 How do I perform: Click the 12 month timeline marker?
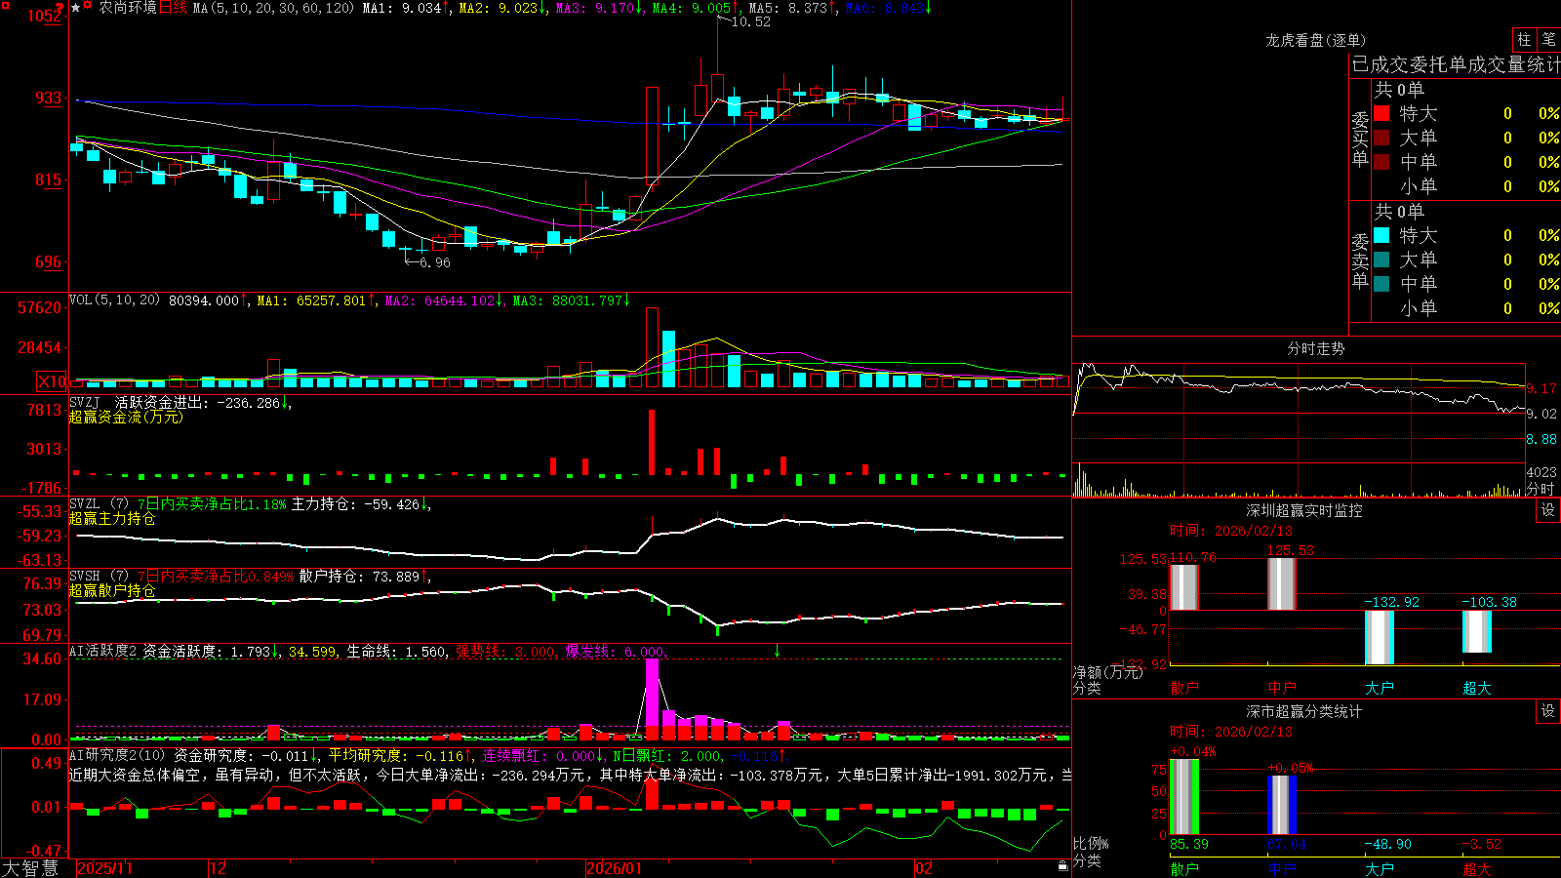219,868
